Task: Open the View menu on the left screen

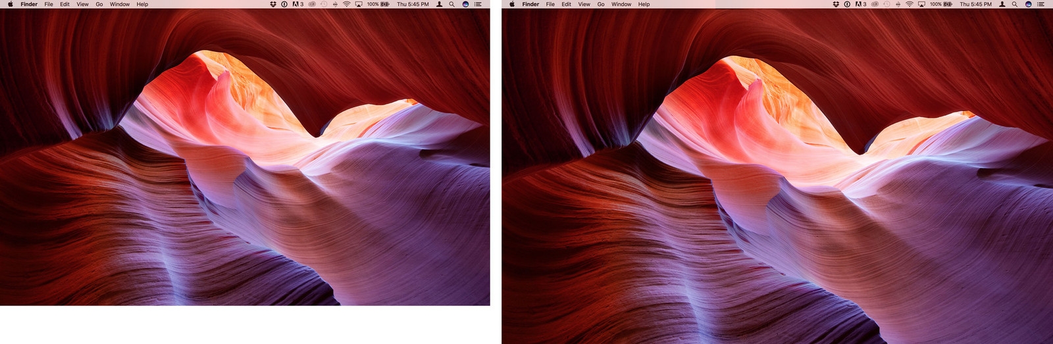Action: [82, 4]
